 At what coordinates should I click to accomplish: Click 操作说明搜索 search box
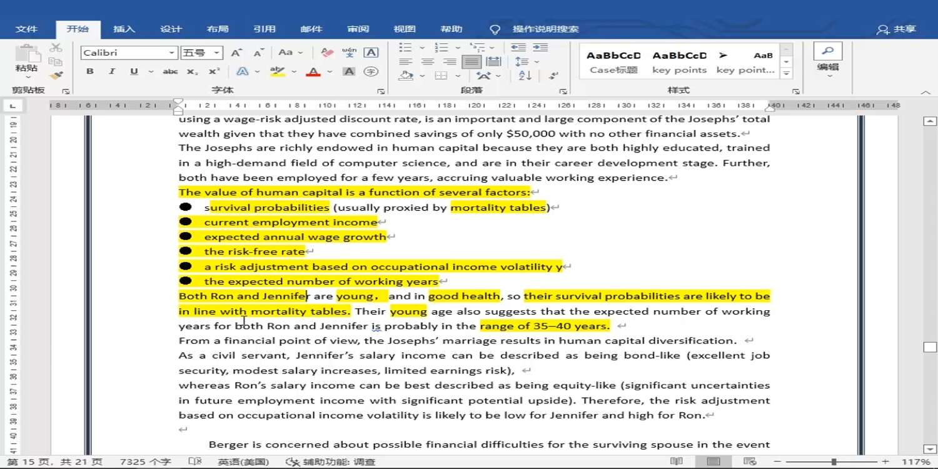pyautogui.click(x=546, y=29)
